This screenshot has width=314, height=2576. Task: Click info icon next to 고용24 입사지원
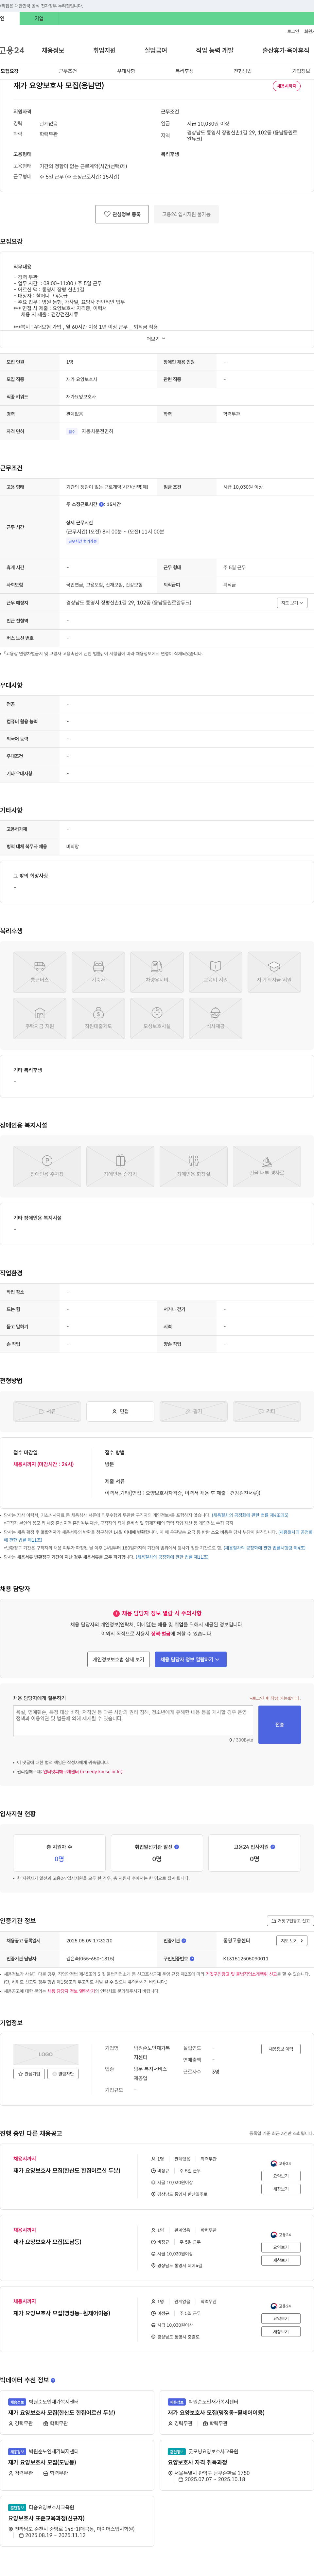[273, 1847]
